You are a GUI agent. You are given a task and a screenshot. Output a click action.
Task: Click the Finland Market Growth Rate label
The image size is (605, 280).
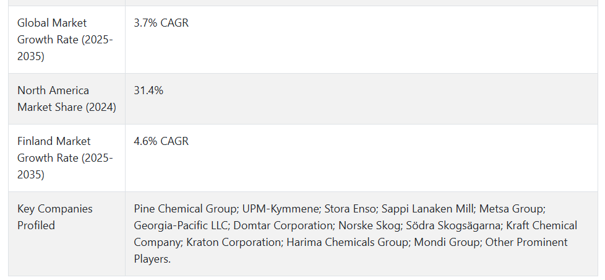65,158
